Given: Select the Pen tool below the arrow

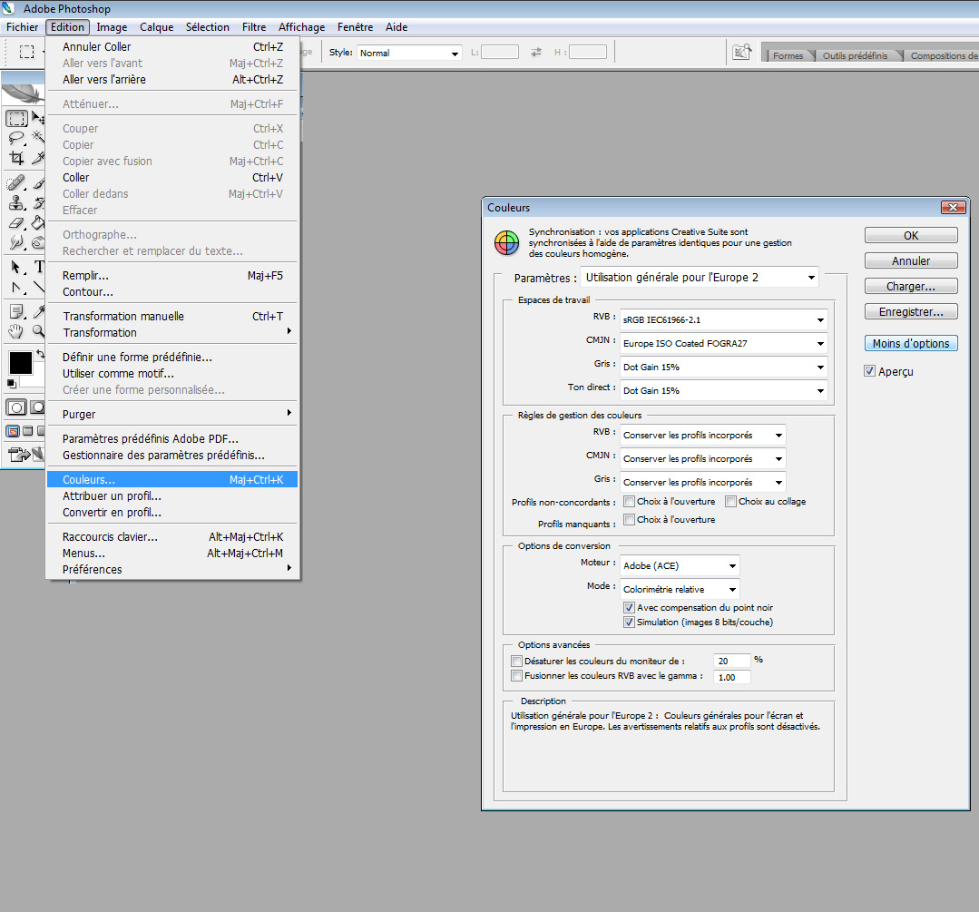Looking at the screenshot, I should tap(16, 288).
